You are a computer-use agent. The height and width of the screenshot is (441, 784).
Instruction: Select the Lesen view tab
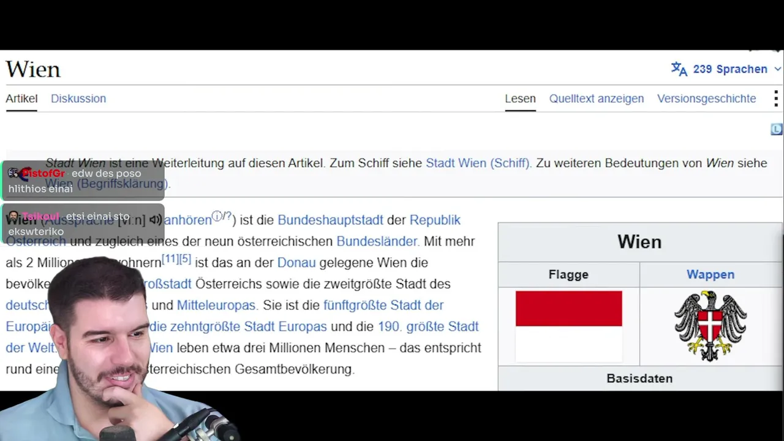pos(520,99)
